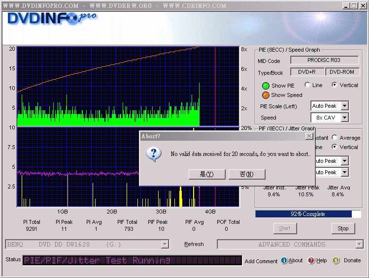Expand the BENQ DVD DD DW1620 drive list
Screen dimensions: 369x278
pyautogui.click(x=165, y=245)
